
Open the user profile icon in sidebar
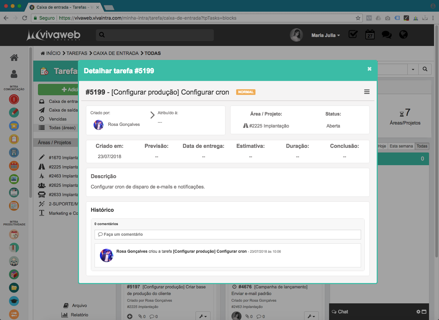(x=14, y=74)
